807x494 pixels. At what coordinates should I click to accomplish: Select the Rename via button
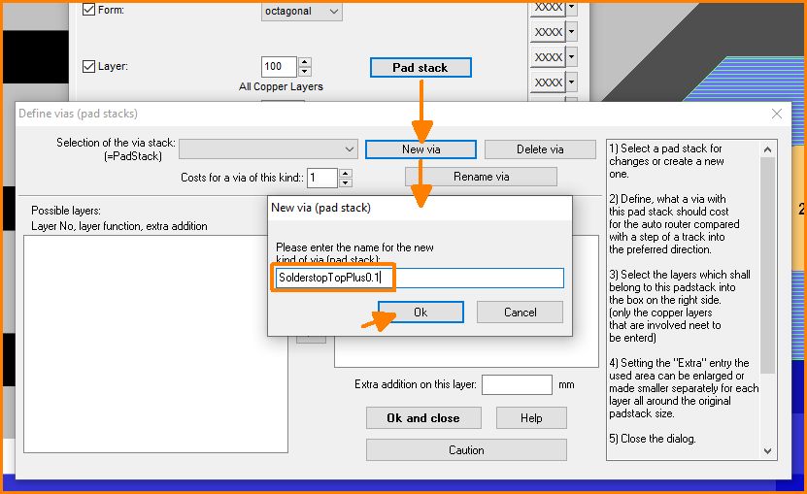pyautogui.click(x=481, y=177)
